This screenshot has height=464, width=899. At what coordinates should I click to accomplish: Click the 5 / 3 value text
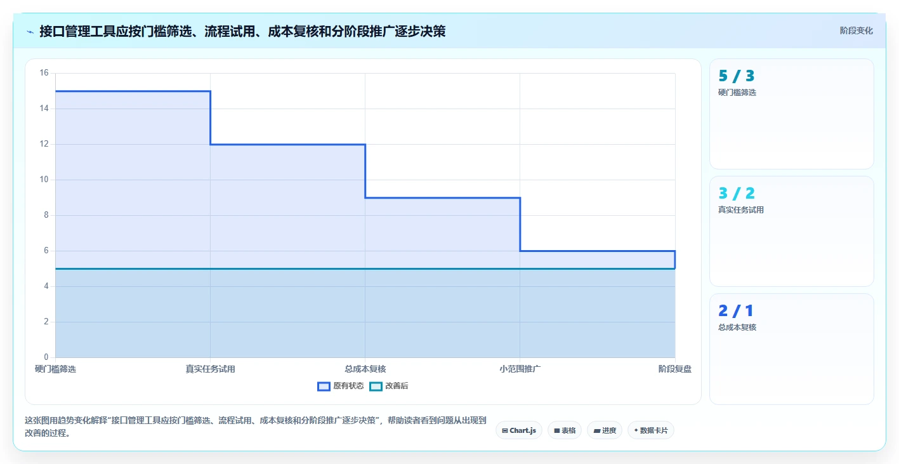[x=737, y=76]
